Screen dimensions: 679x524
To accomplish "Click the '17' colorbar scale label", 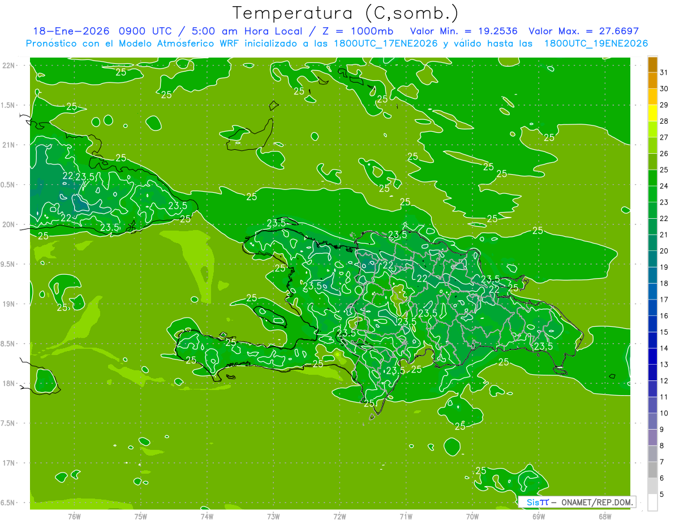I will 664,300.
